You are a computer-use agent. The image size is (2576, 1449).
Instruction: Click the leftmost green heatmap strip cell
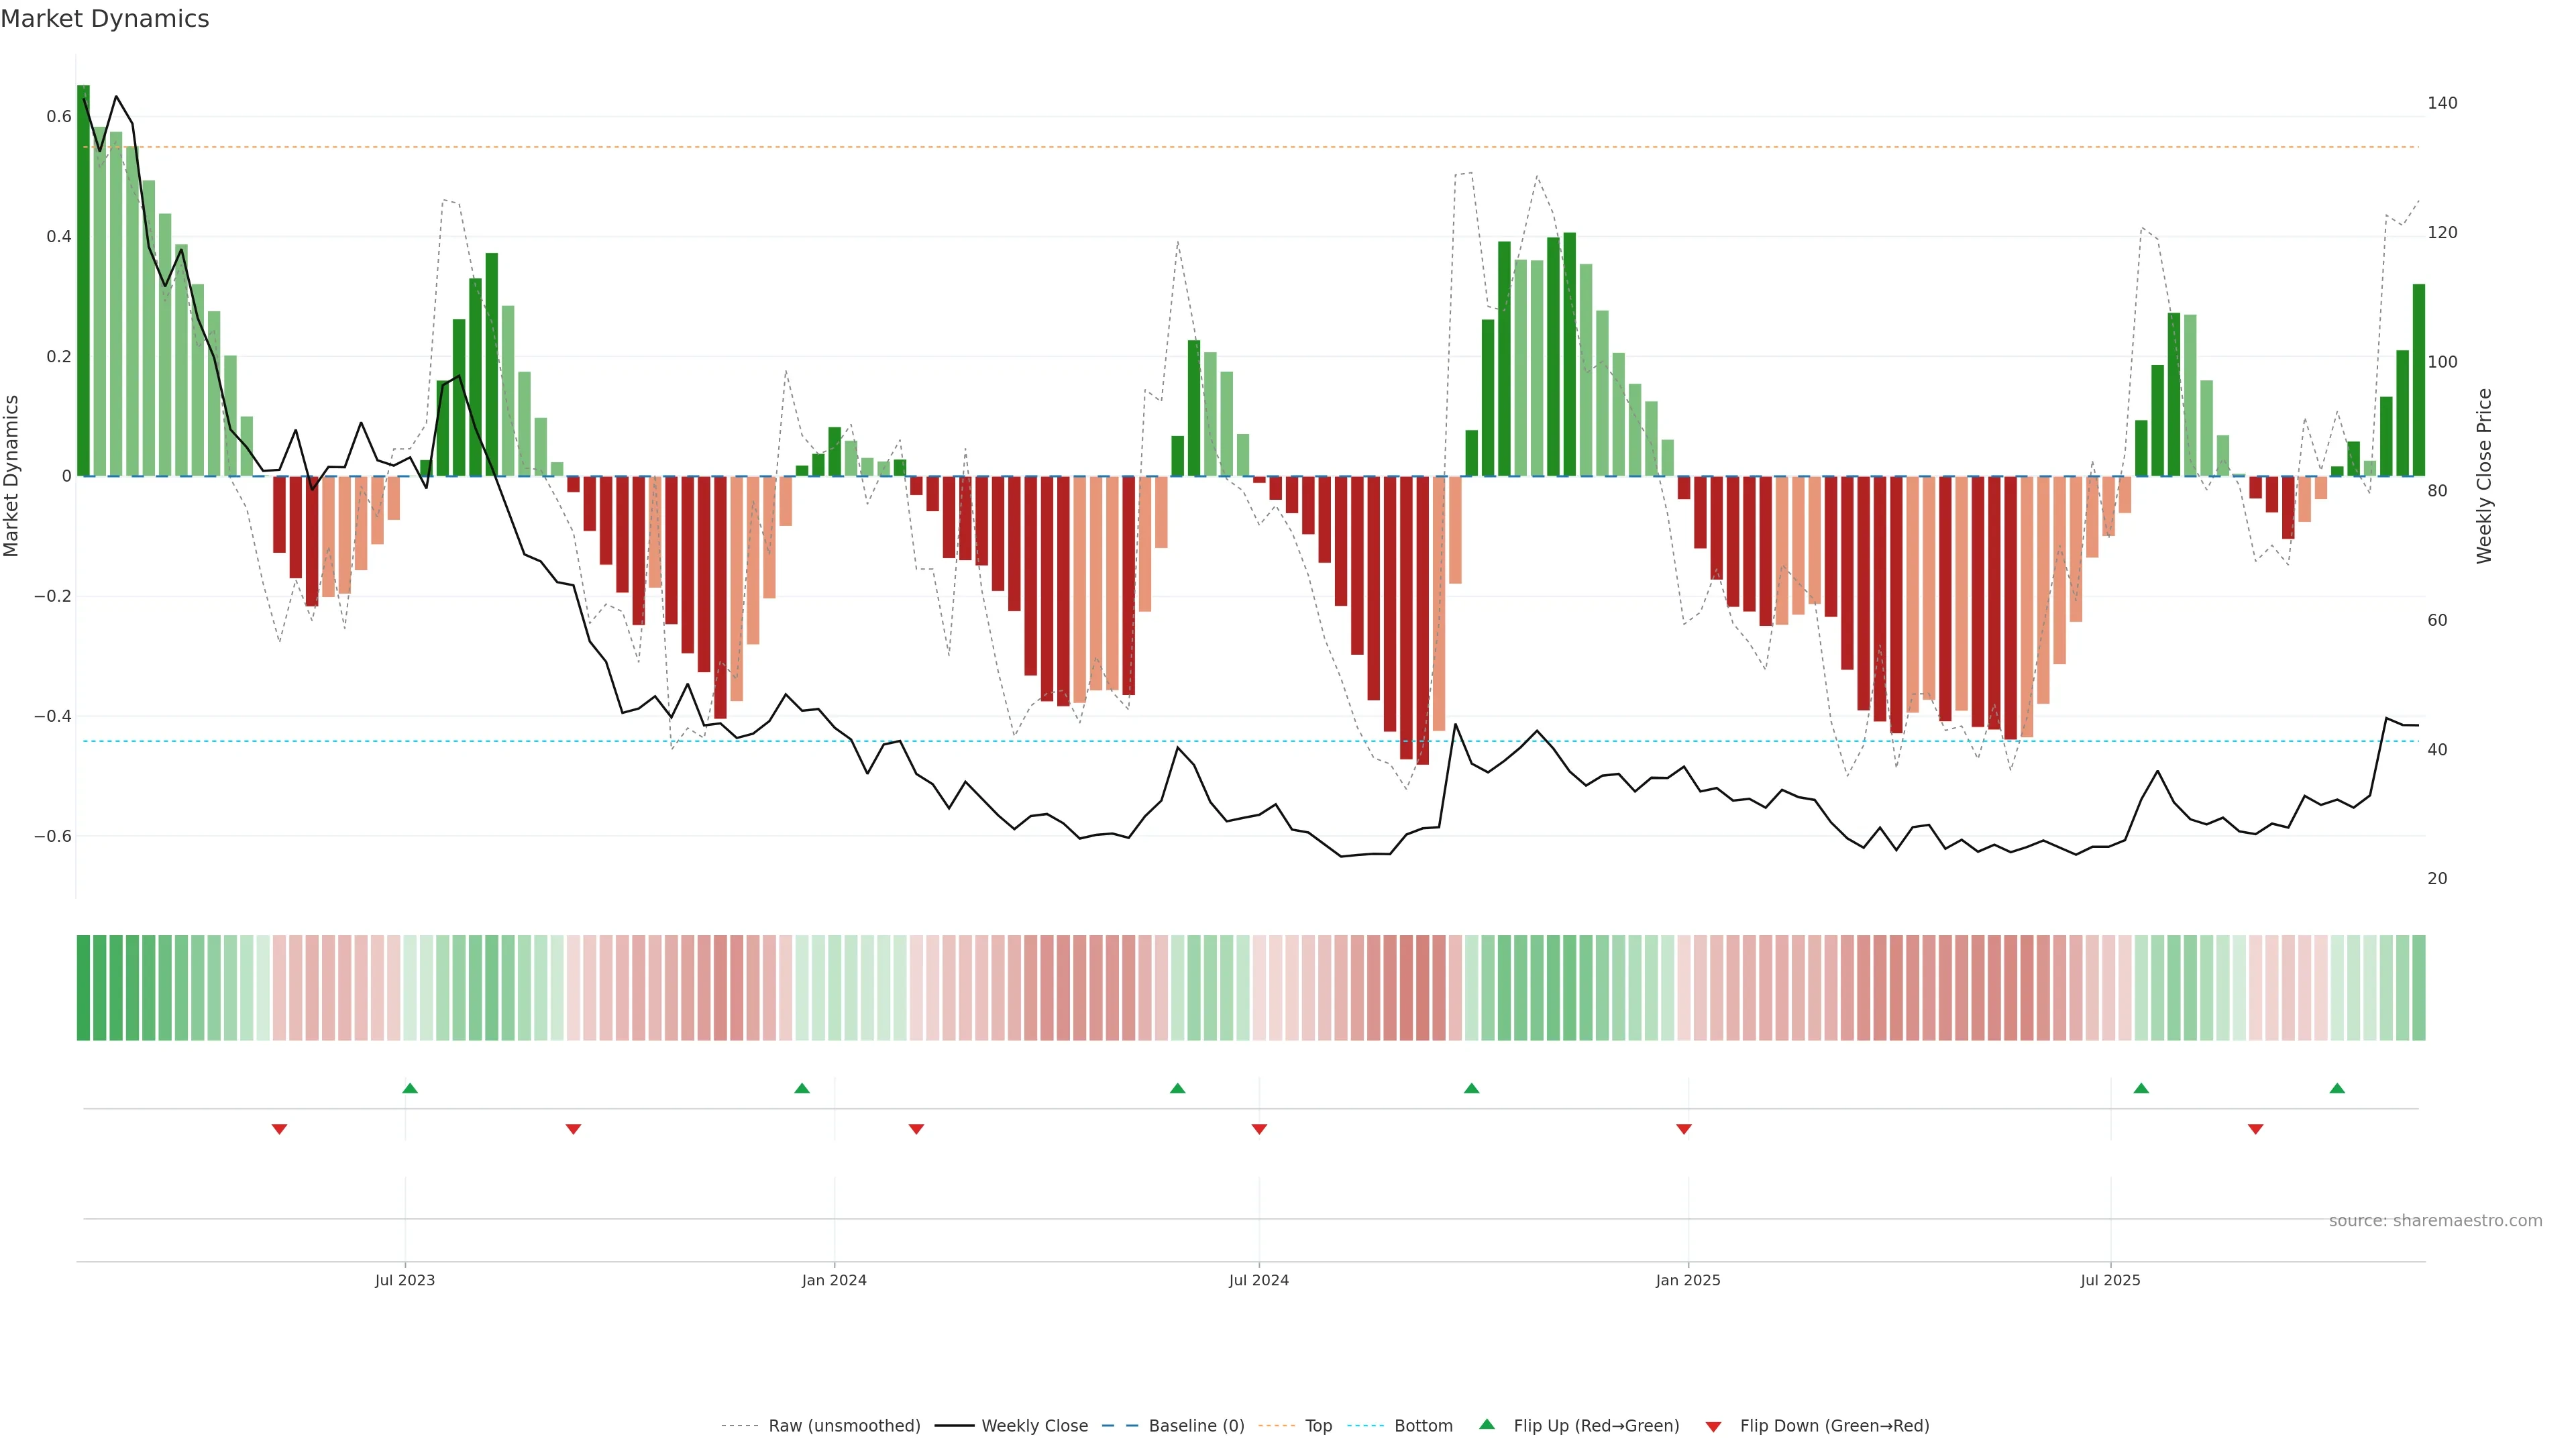[x=83, y=988]
